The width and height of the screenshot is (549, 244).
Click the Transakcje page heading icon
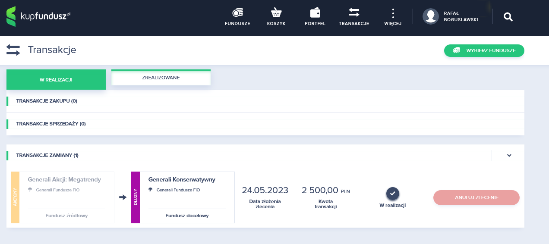13,50
